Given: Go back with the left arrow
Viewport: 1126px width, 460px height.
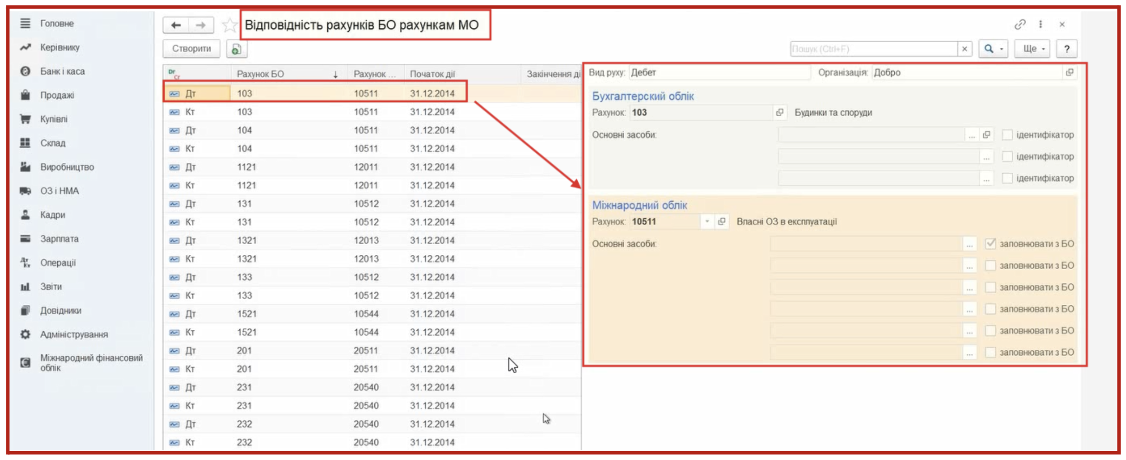Looking at the screenshot, I should point(176,25).
